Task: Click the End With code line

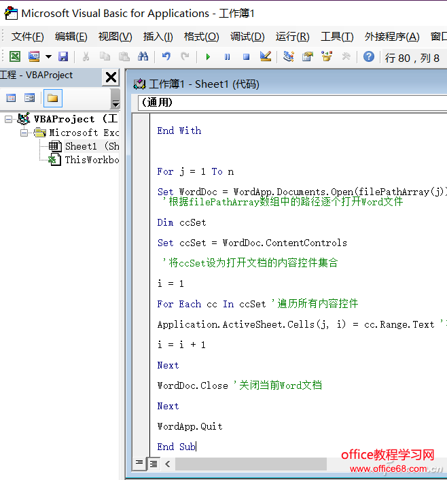Action: (x=179, y=131)
